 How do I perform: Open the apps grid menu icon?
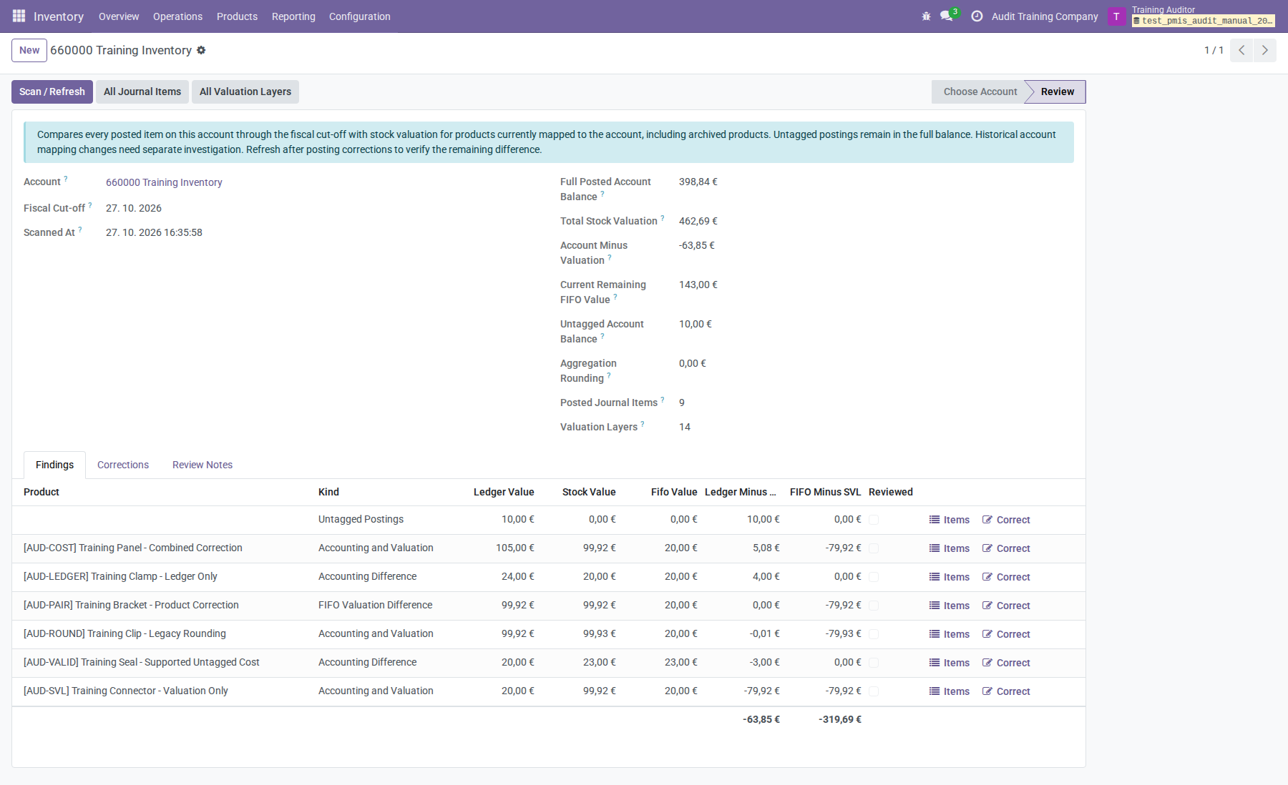pos(19,16)
